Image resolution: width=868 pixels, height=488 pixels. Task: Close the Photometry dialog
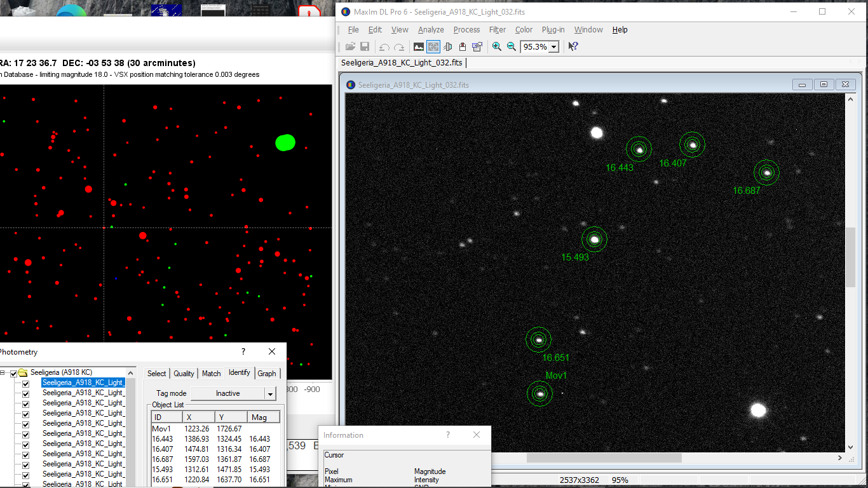tap(272, 351)
